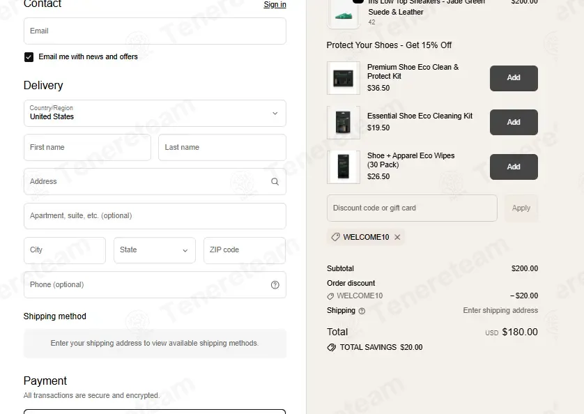
Task: Click the Shipping info question mark icon
Action: point(362,311)
